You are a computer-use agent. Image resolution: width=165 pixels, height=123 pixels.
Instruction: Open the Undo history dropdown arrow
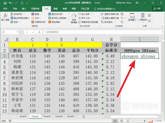13,3
